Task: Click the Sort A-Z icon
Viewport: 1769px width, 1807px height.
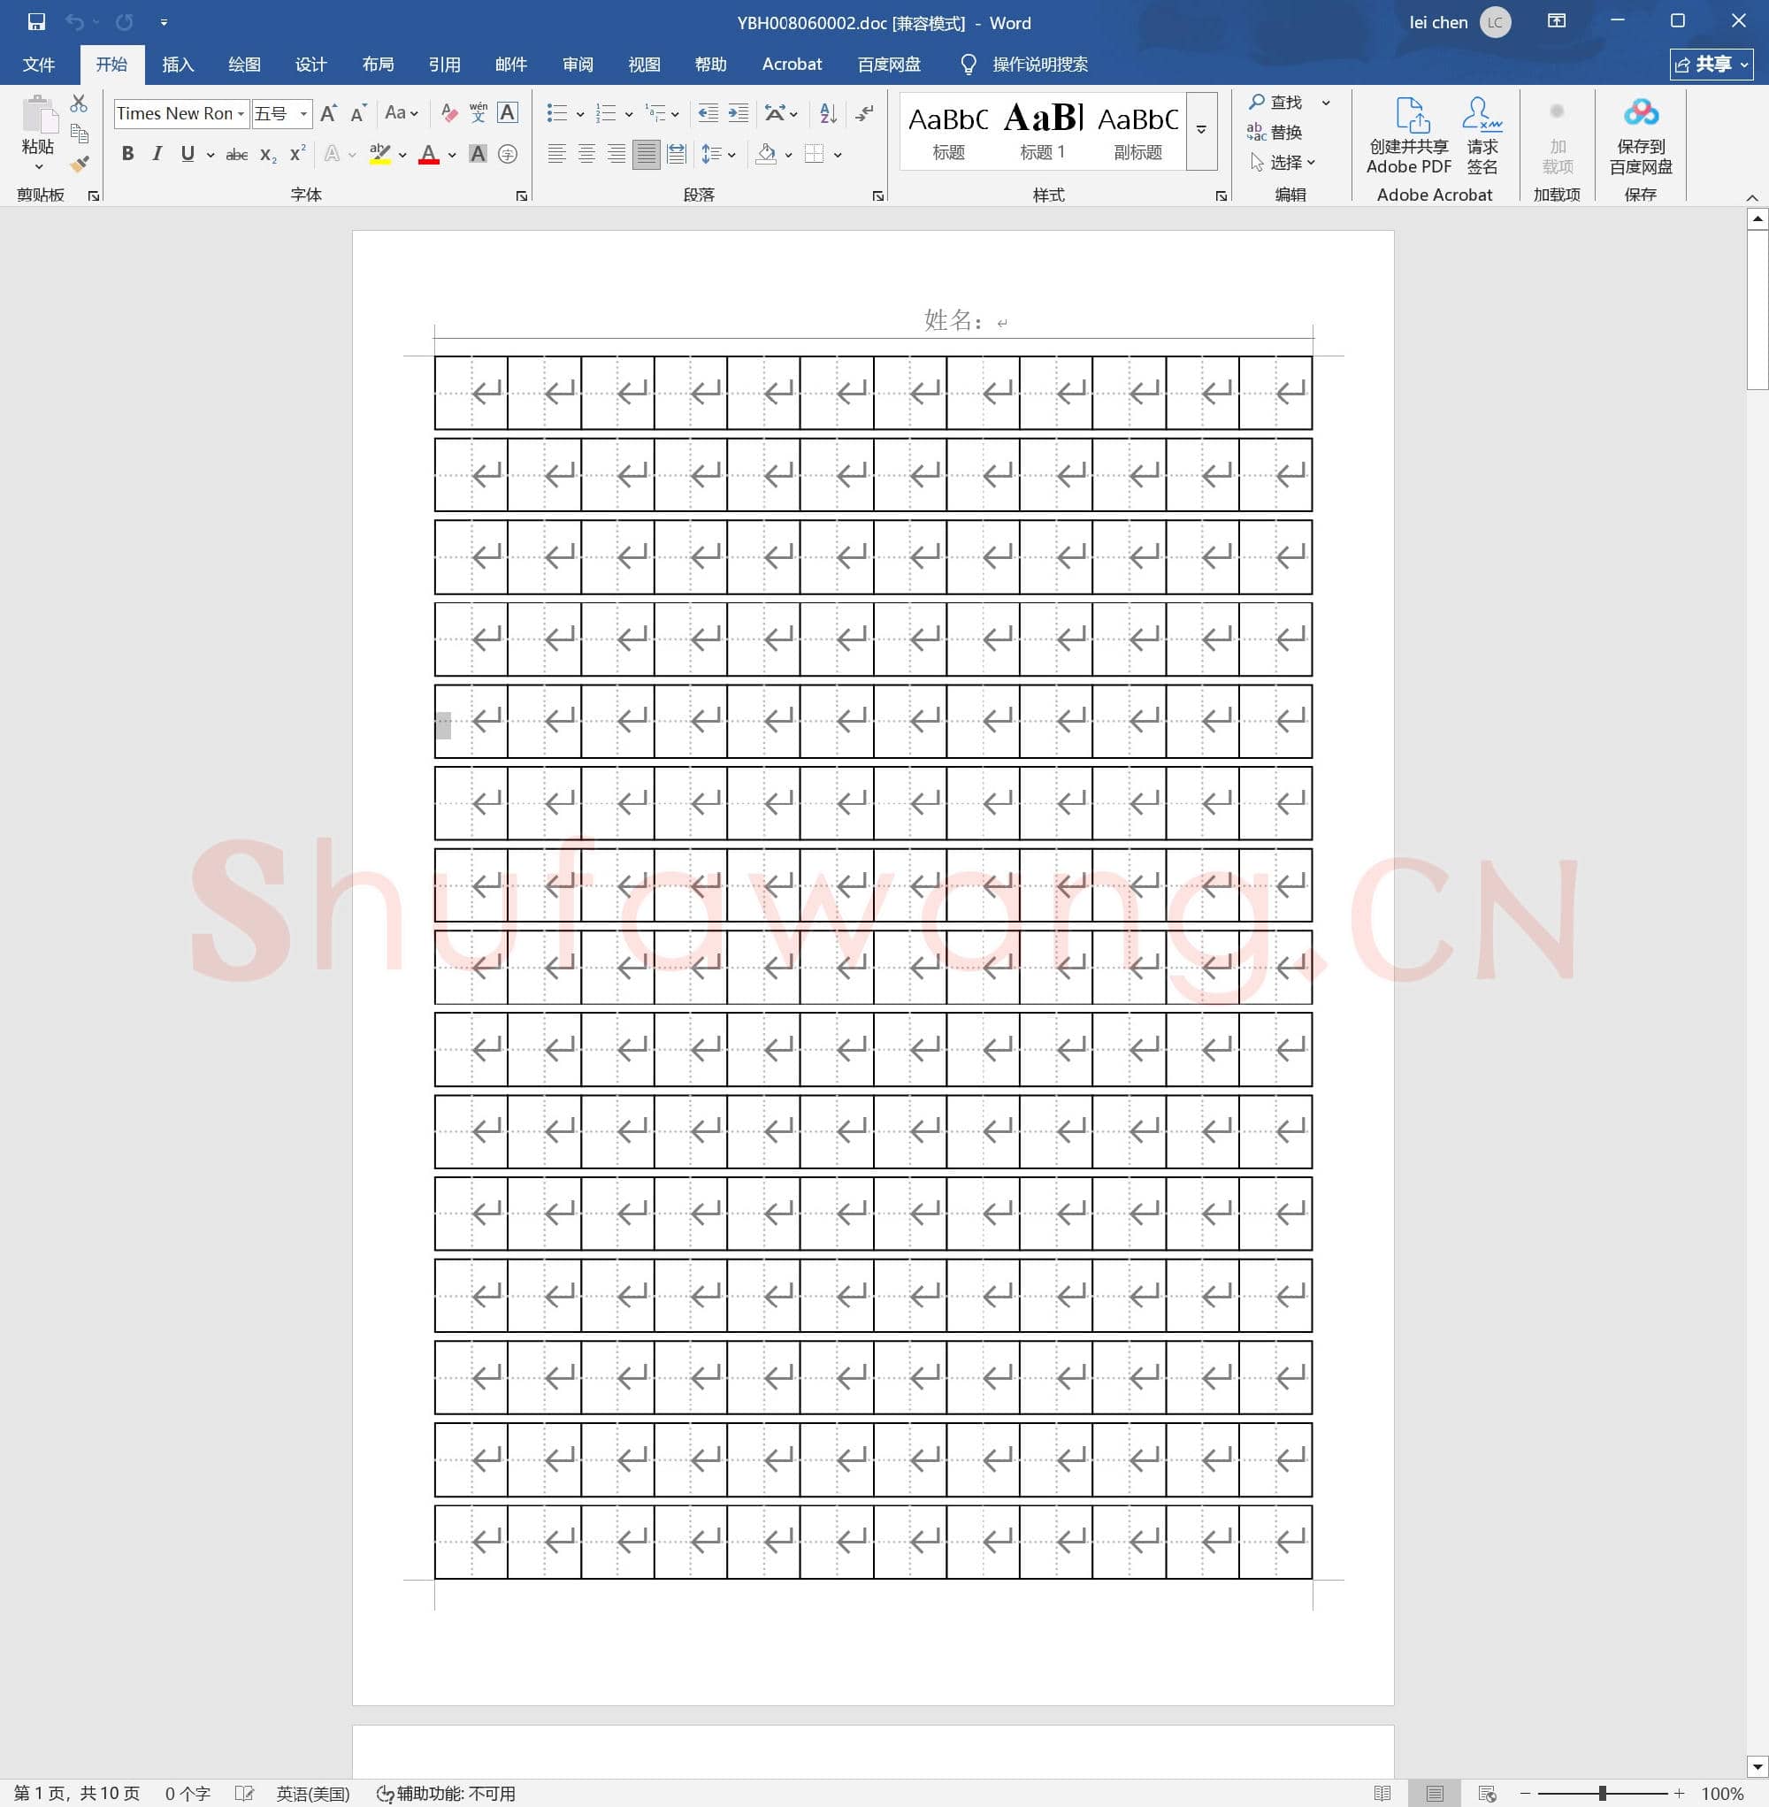Action: [828, 113]
